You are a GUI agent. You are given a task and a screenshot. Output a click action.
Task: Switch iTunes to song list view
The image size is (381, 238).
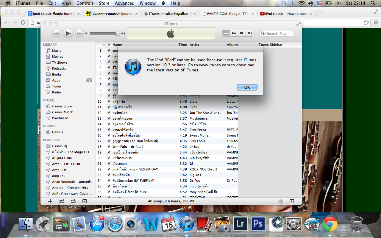coord(226,33)
